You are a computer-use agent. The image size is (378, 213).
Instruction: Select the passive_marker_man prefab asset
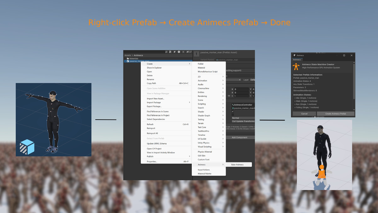pyautogui.click(x=138, y=61)
